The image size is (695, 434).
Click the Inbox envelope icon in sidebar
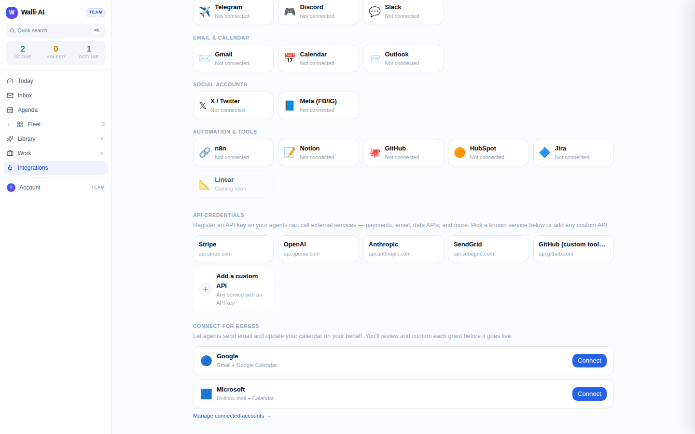[10, 95]
